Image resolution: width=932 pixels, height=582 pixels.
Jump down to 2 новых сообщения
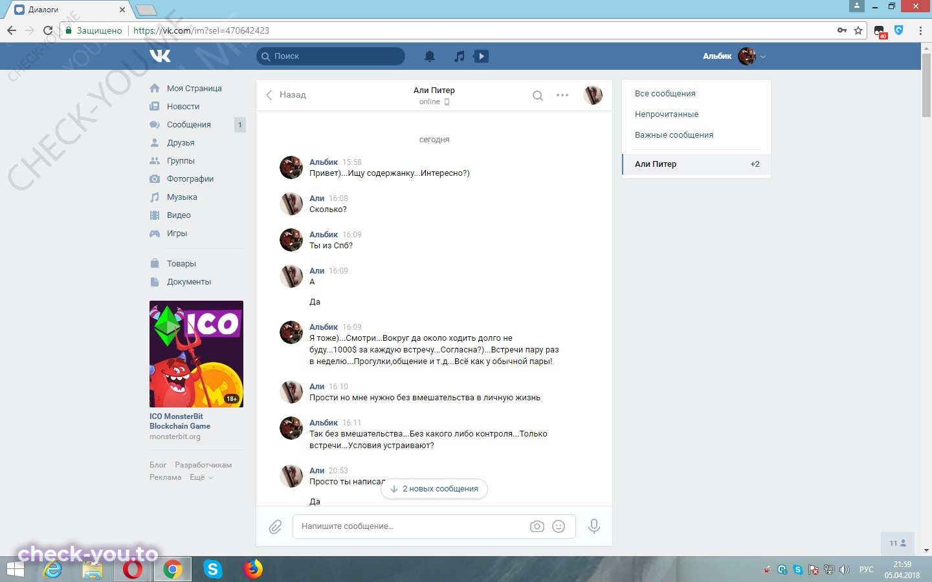434,489
